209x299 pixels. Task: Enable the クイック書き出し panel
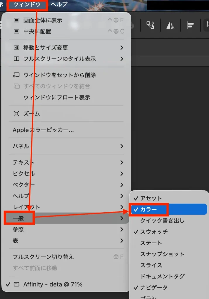(169, 221)
